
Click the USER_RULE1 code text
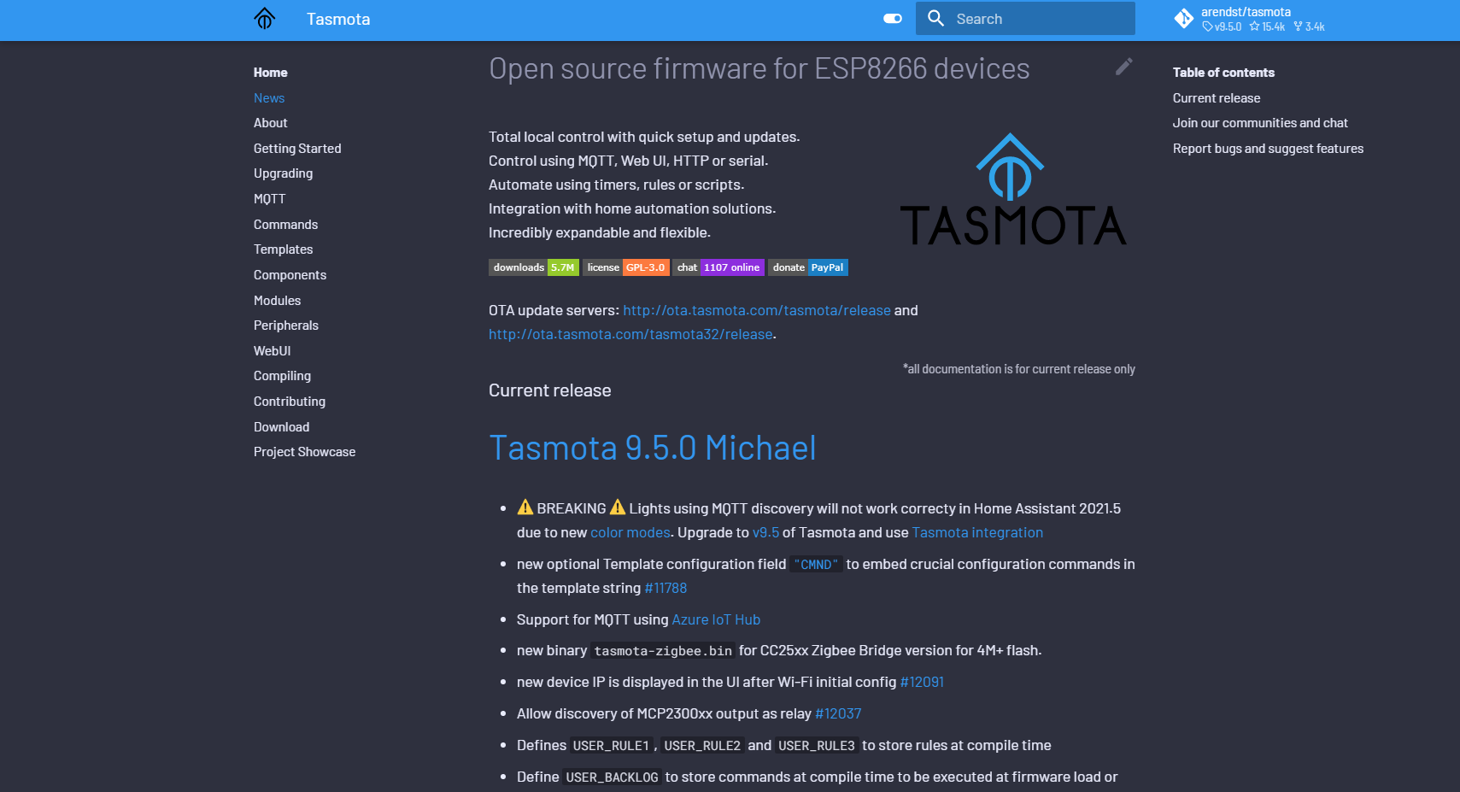coord(611,746)
